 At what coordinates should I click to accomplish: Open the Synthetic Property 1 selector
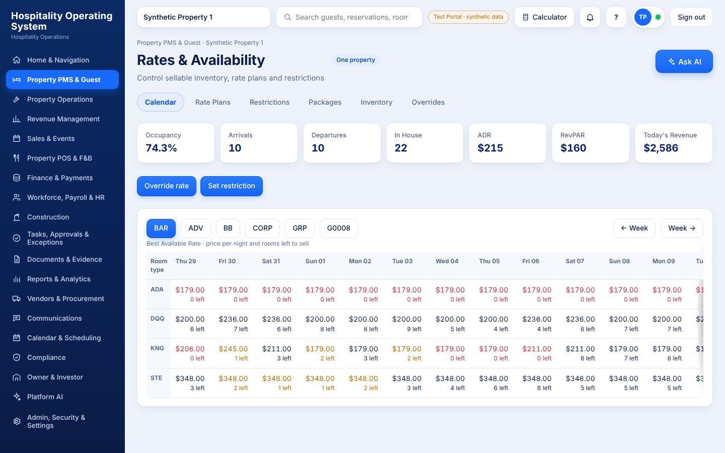pos(203,17)
